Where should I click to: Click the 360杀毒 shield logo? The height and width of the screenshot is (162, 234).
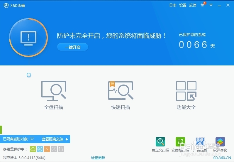click(6, 6)
